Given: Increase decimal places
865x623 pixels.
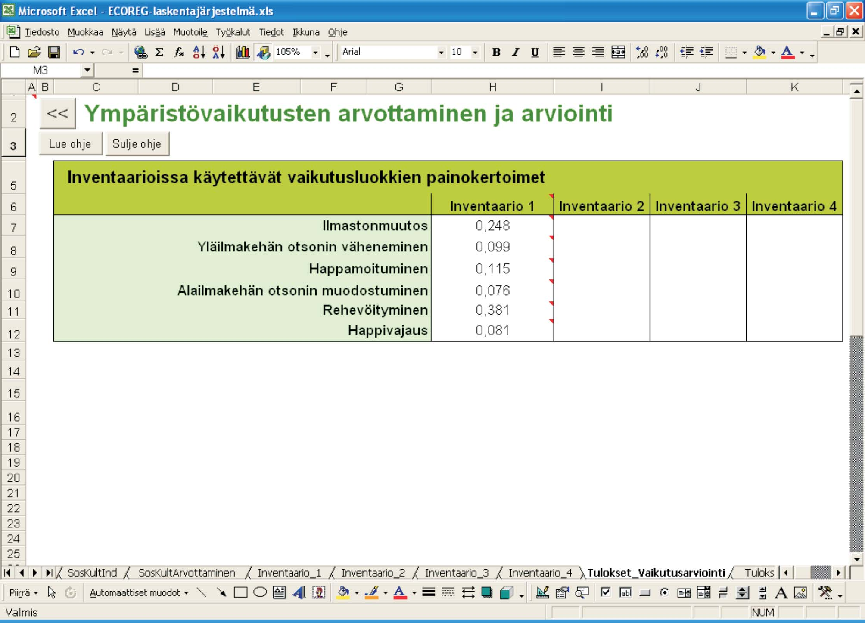Looking at the screenshot, I should (x=642, y=52).
